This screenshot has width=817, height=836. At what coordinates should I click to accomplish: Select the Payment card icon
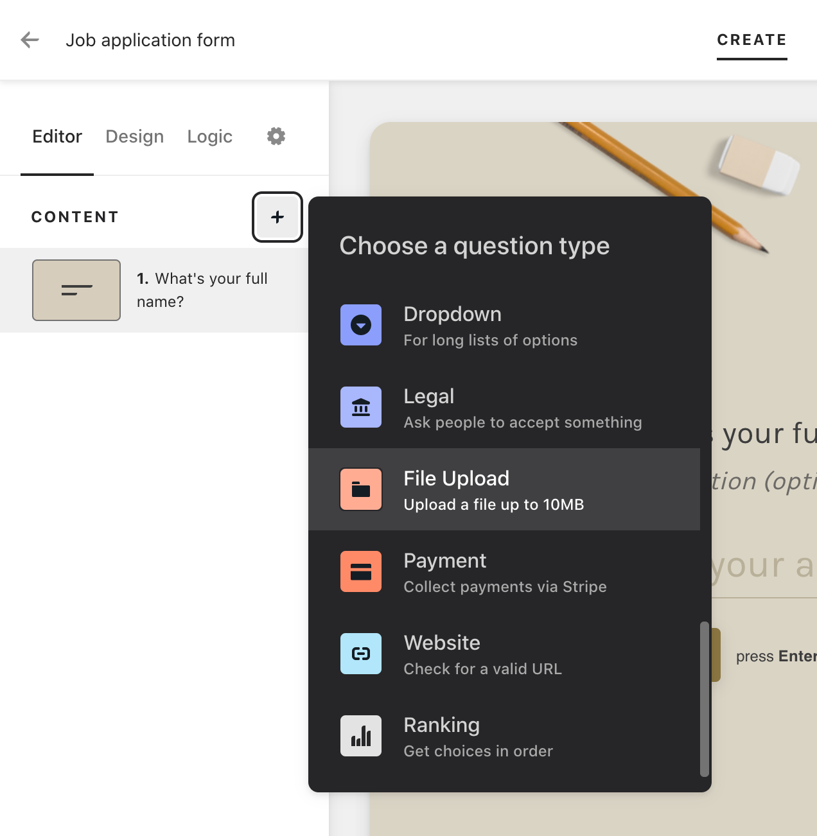pos(361,571)
